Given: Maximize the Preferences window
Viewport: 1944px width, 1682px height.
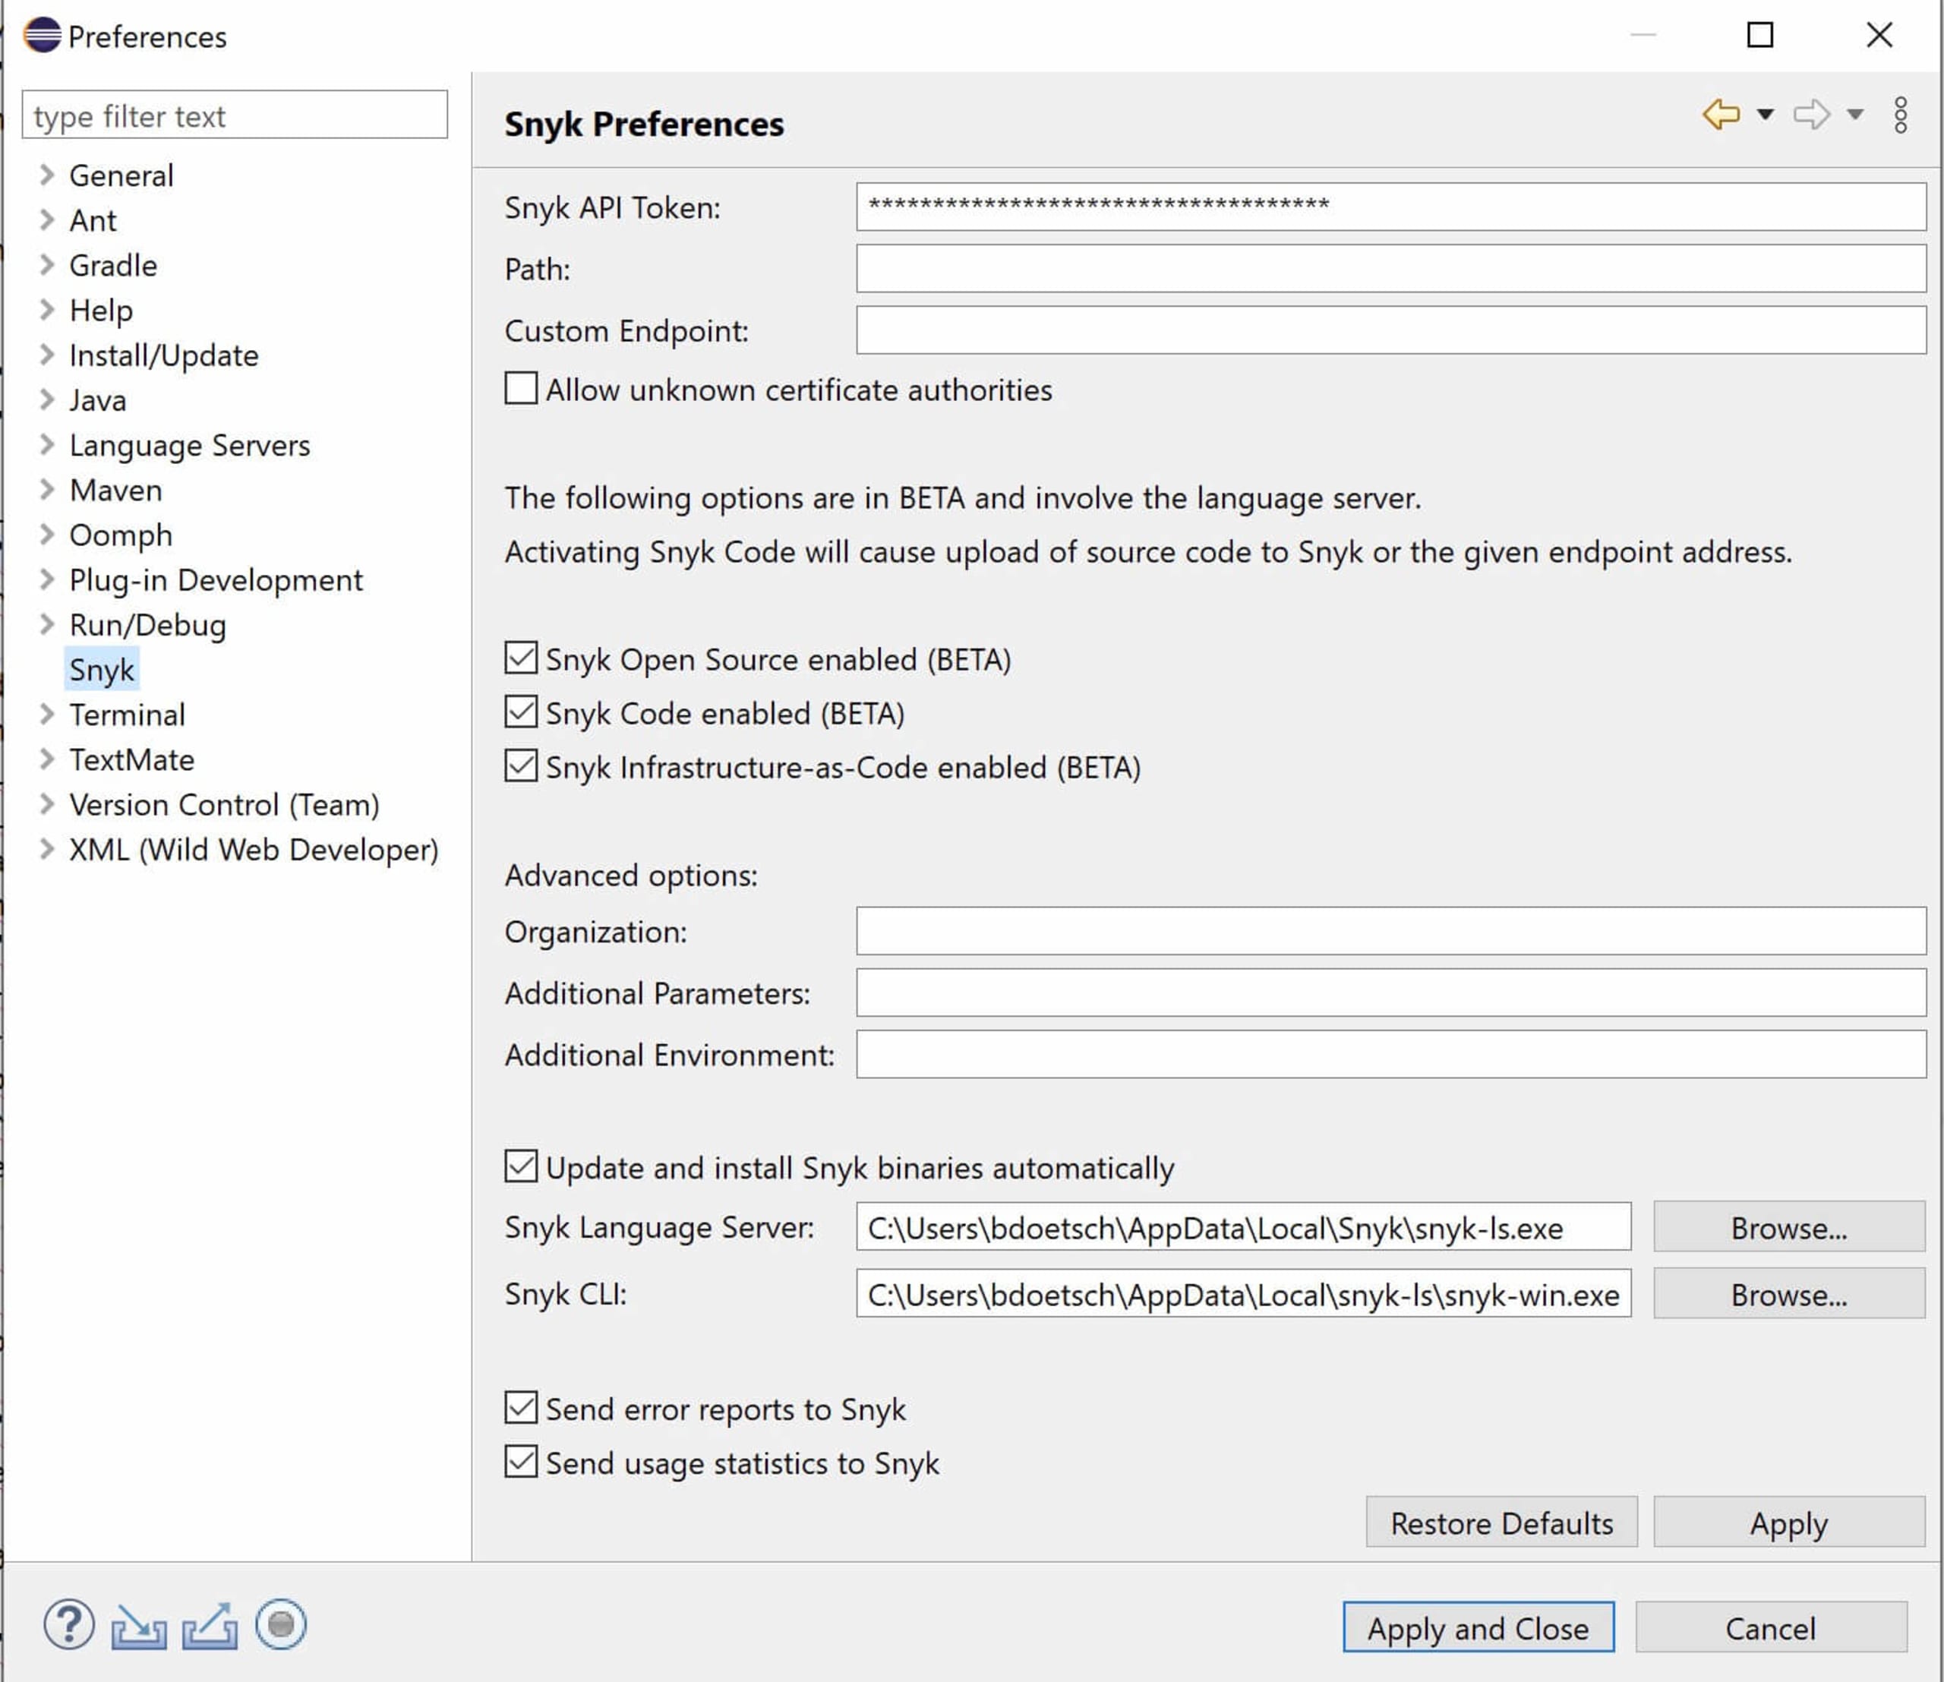Looking at the screenshot, I should (x=1760, y=35).
